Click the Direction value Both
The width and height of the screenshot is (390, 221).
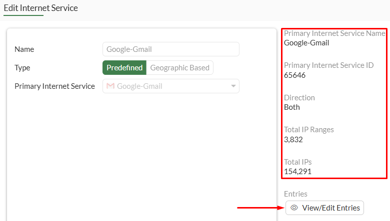[x=292, y=107]
